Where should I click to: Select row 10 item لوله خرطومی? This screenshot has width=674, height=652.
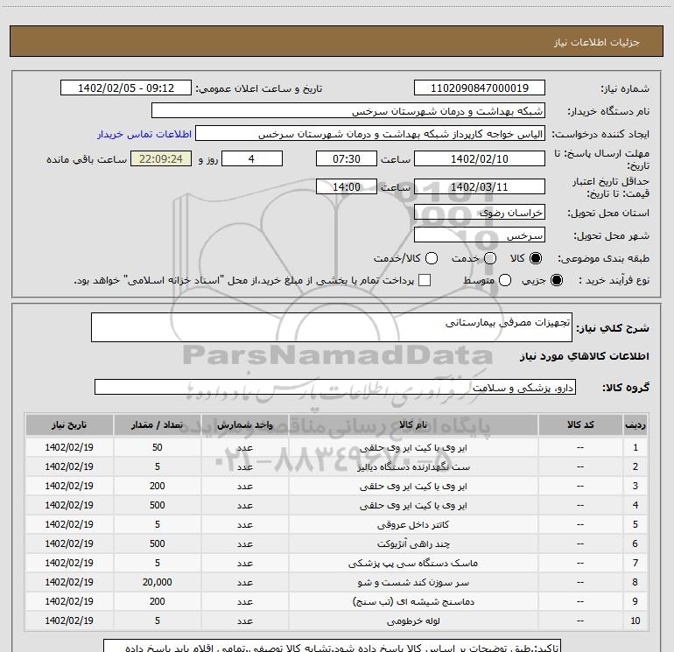pyautogui.click(x=413, y=620)
